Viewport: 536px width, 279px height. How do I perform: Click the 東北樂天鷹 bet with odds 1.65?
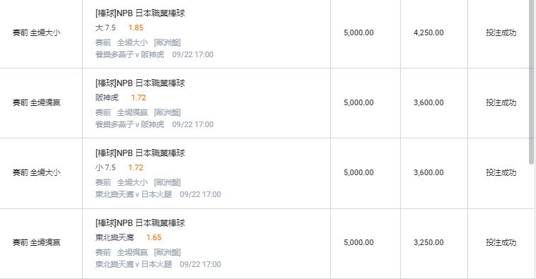click(x=128, y=237)
